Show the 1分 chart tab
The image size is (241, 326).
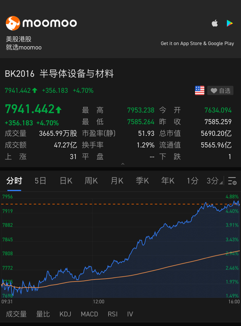192,181
